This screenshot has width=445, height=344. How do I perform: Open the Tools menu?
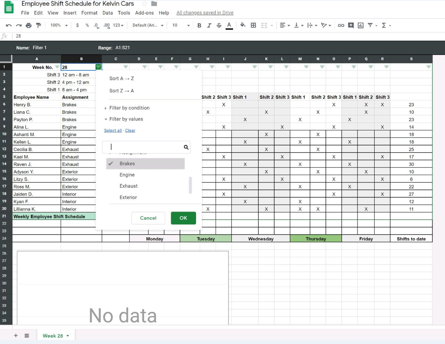click(124, 13)
